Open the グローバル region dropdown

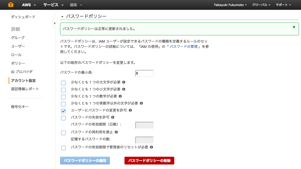(x=261, y=5)
